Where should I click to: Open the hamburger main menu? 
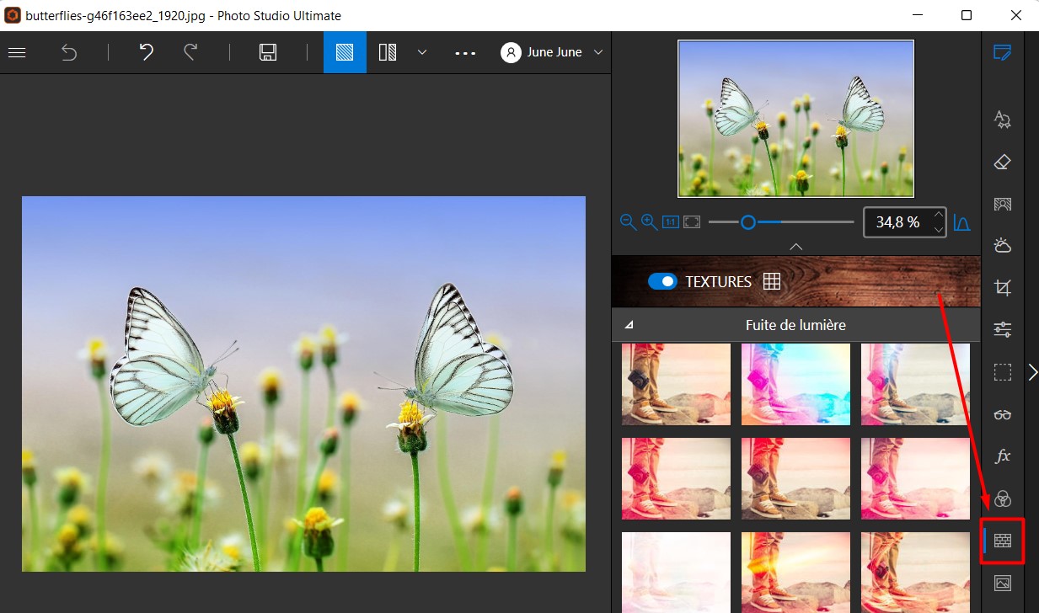[x=17, y=52]
